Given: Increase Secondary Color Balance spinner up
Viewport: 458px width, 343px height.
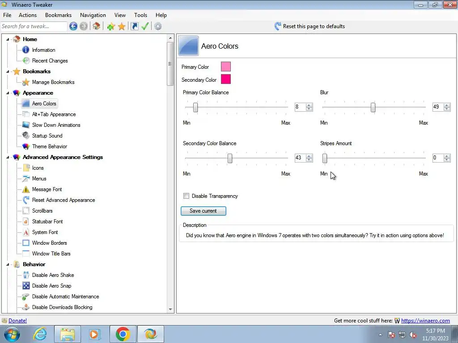Looking at the screenshot, I should [309, 156].
